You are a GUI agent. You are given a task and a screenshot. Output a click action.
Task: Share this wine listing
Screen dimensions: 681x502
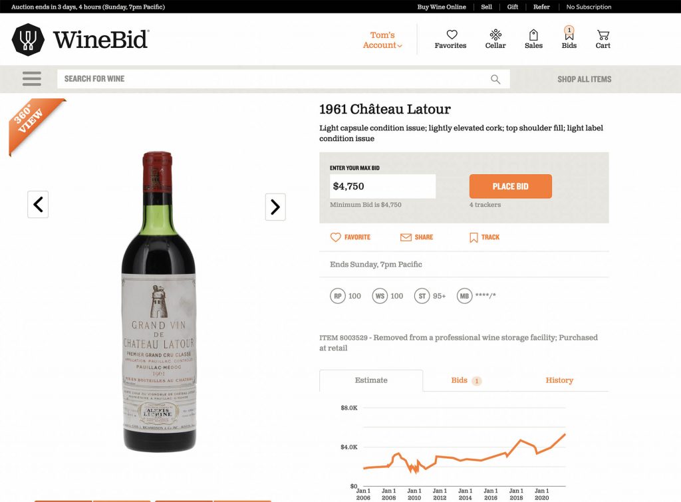pyautogui.click(x=416, y=237)
